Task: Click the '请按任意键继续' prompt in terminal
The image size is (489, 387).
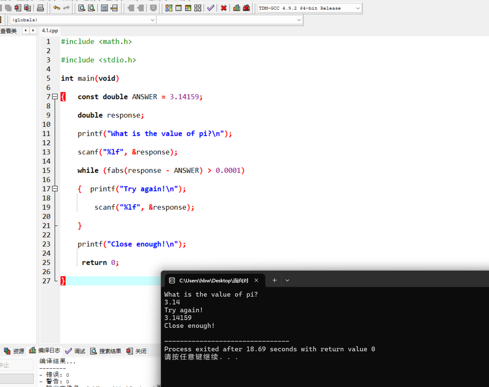Action: click(x=191, y=357)
